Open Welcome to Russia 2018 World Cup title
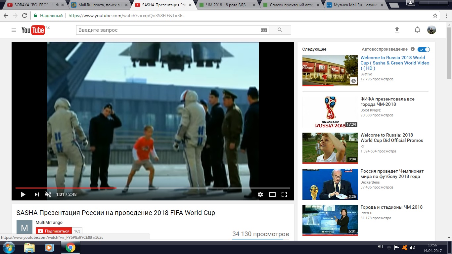 (395, 63)
